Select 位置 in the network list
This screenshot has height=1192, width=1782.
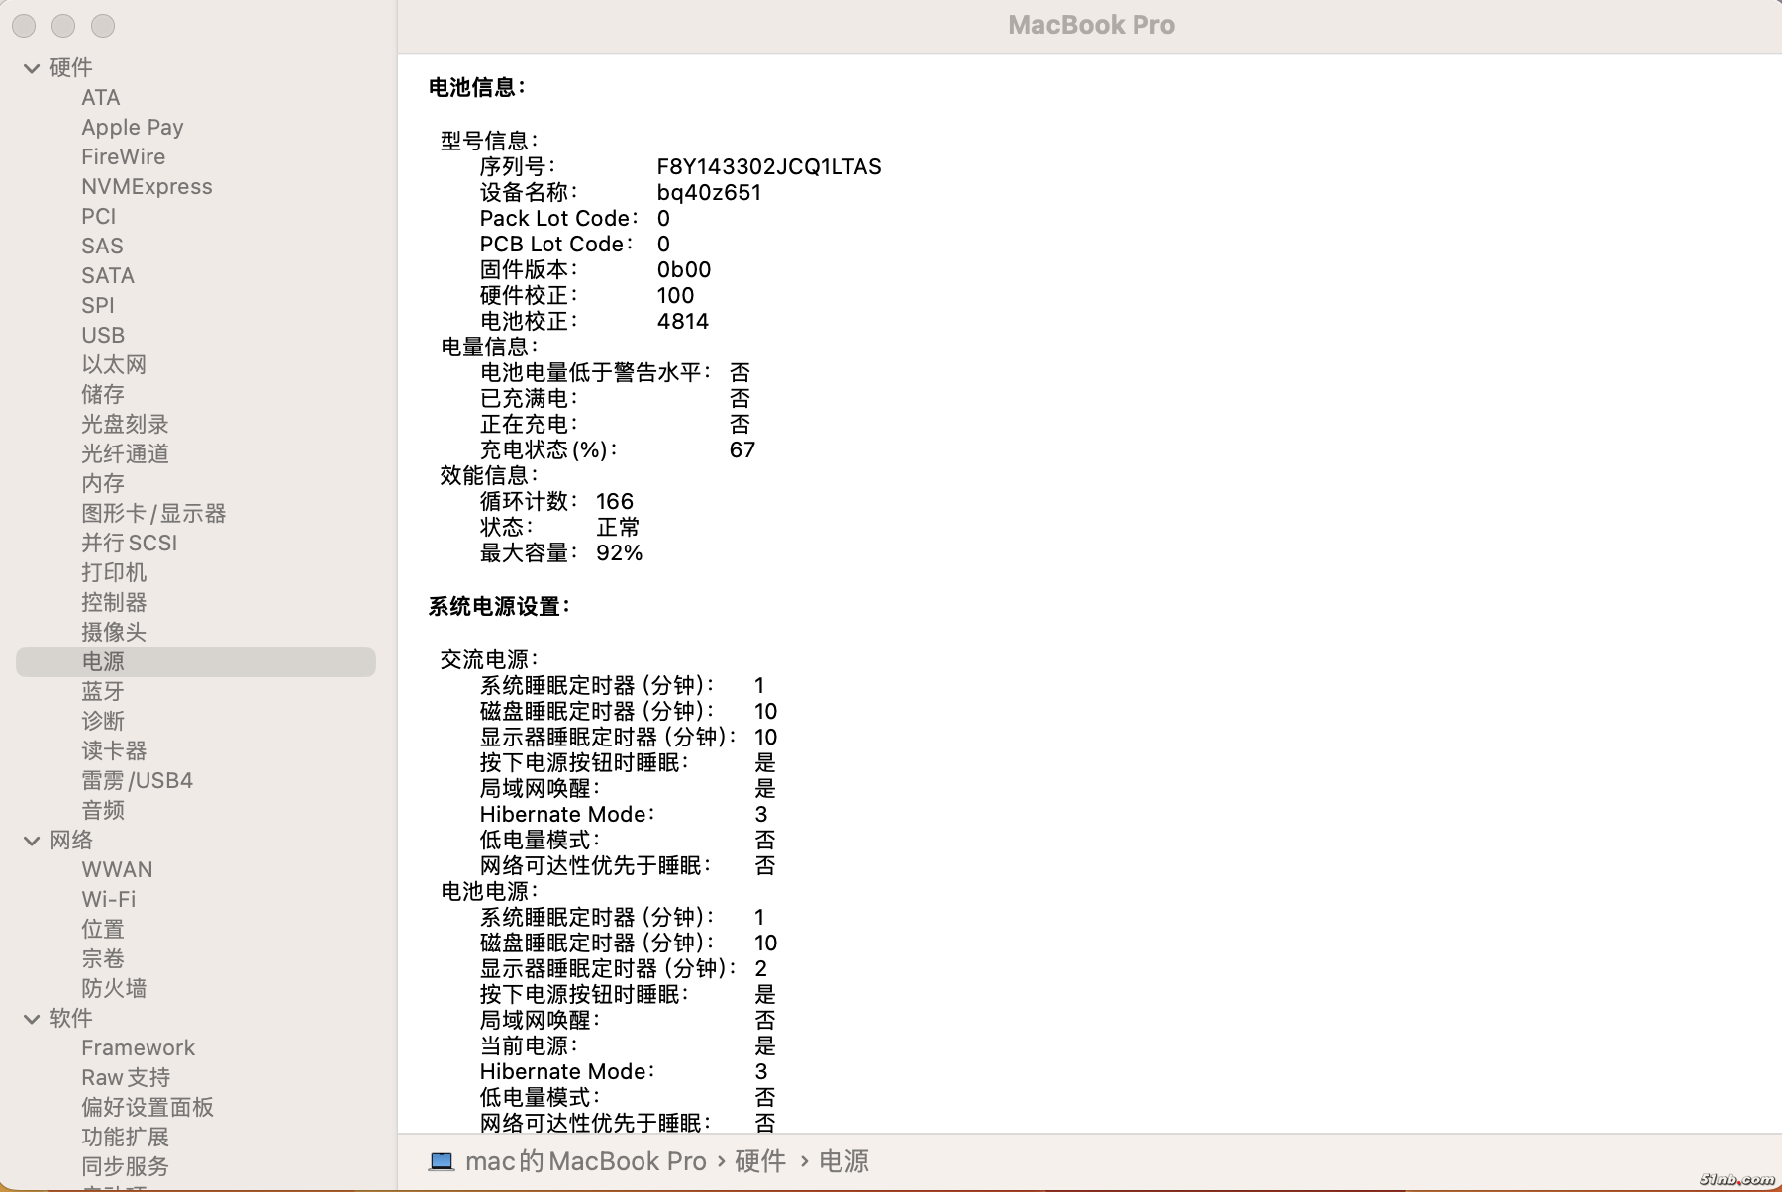(x=103, y=929)
